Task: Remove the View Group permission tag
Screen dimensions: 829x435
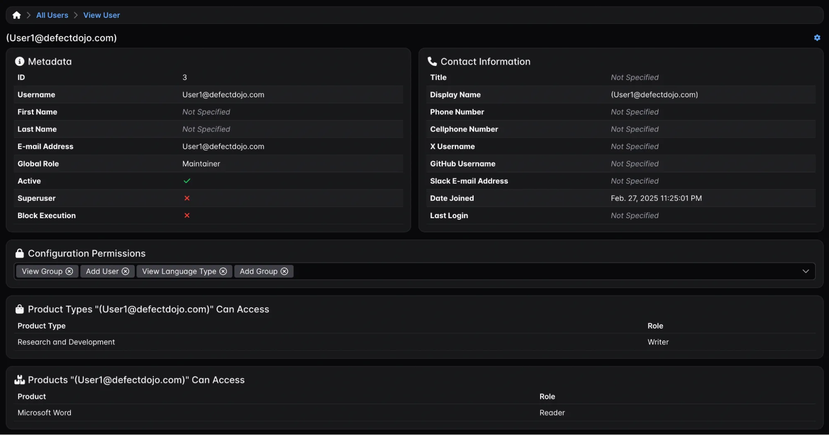Action: pos(69,271)
